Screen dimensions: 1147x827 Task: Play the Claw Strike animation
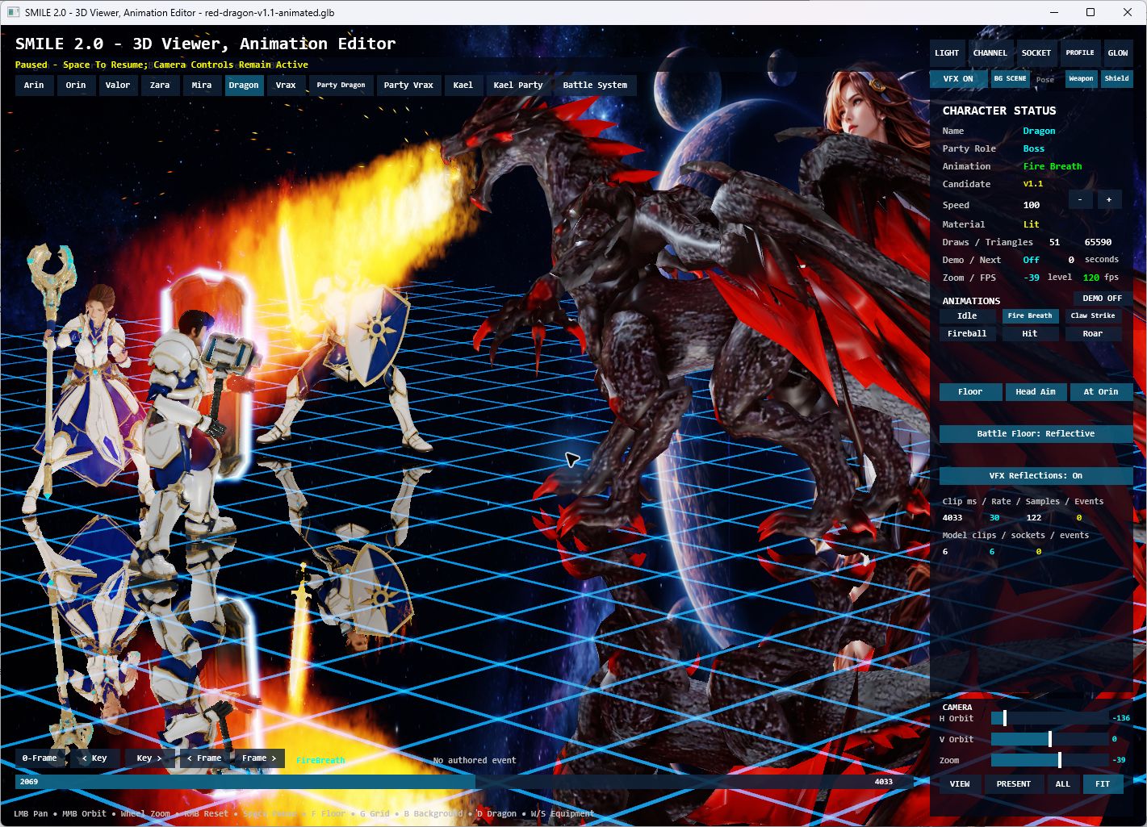[1093, 315]
